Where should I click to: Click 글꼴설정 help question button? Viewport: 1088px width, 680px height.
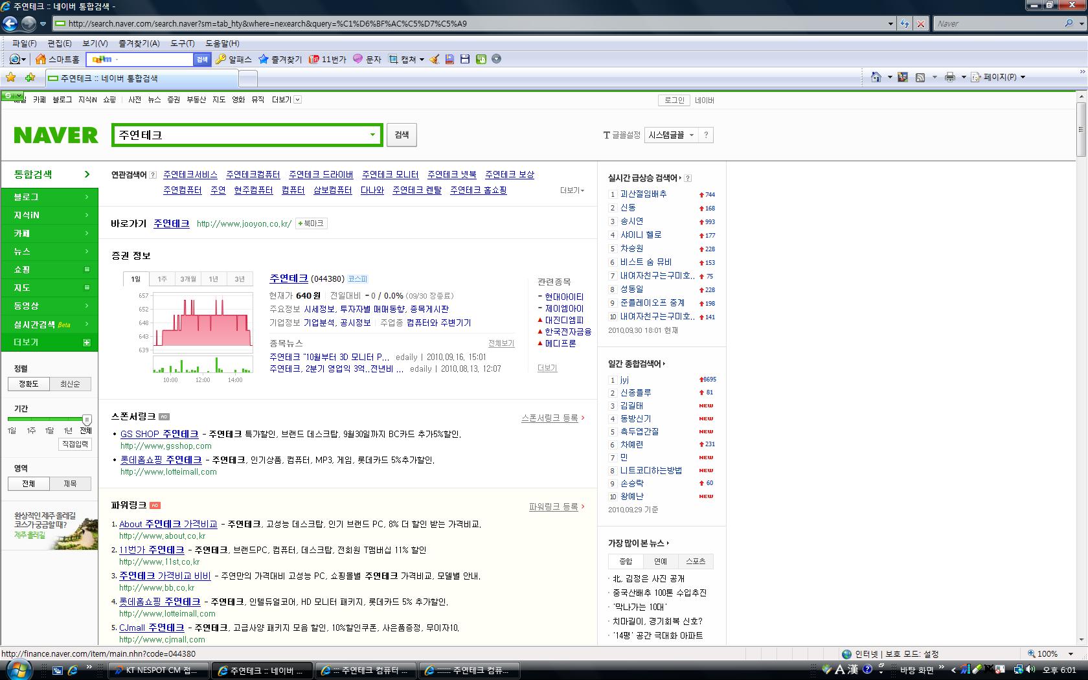tap(706, 135)
